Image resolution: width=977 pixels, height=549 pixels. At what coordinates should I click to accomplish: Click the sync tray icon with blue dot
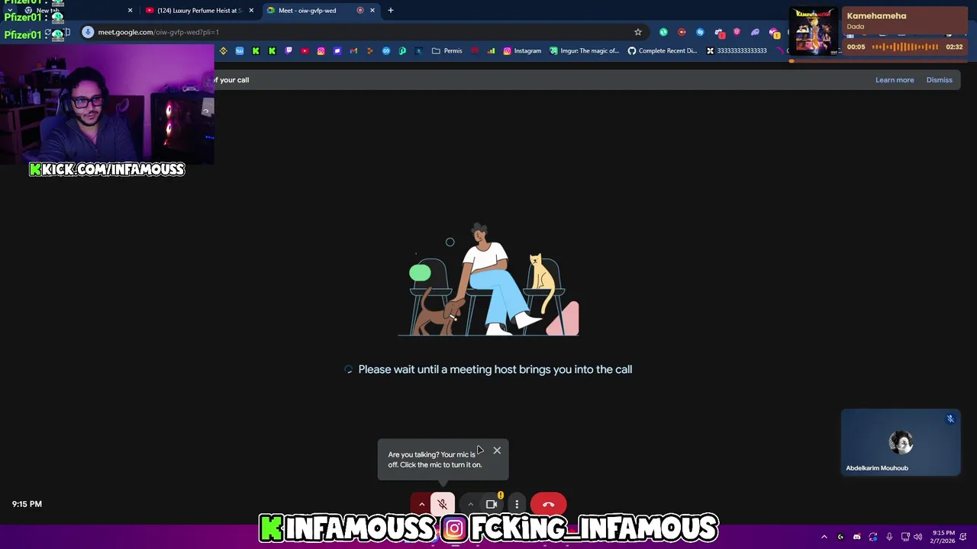click(x=873, y=537)
